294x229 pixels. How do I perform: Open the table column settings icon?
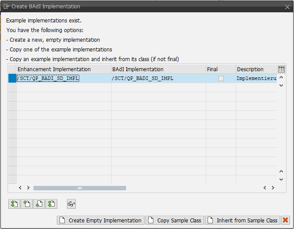click(x=282, y=69)
